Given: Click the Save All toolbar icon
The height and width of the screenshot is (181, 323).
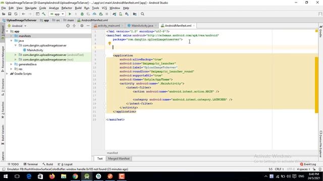Looking at the screenshot, I should 10,14.
